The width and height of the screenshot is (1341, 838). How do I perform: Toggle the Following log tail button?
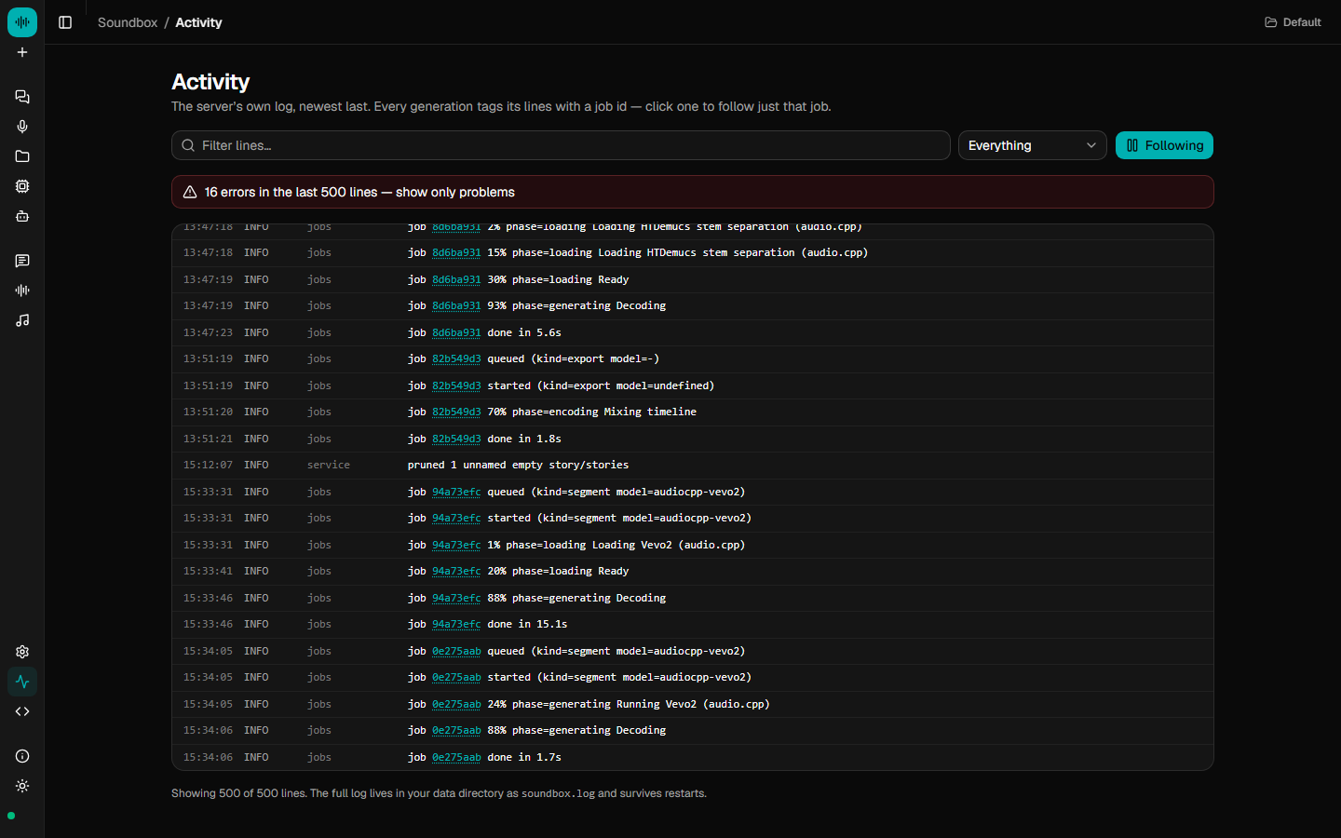(x=1164, y=145)
